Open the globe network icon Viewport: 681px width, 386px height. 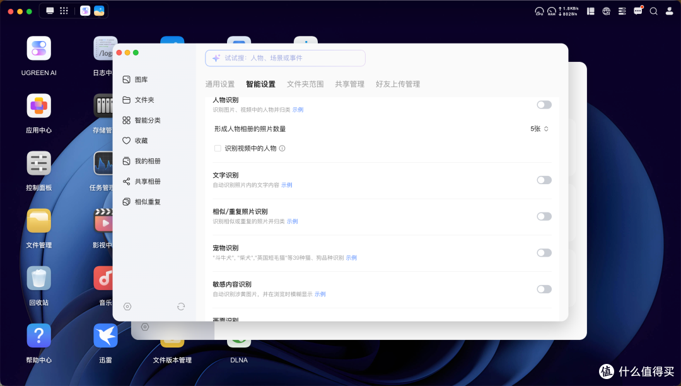[x=607, y=11]
